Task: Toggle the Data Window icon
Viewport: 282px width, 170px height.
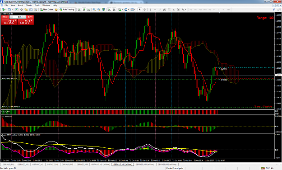Action: 21,9
